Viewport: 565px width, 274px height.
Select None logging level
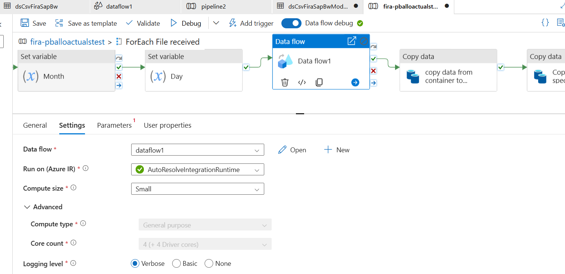click(x=209, y=264)
